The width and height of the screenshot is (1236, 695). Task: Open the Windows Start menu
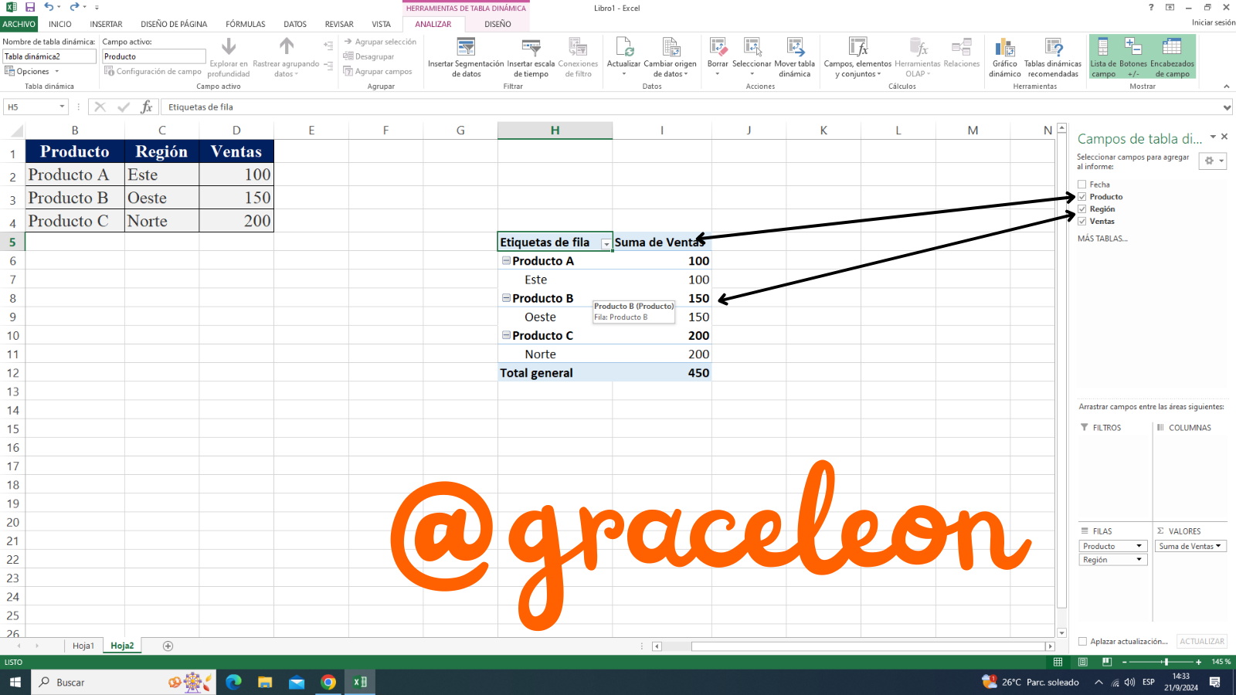(15, 682)
